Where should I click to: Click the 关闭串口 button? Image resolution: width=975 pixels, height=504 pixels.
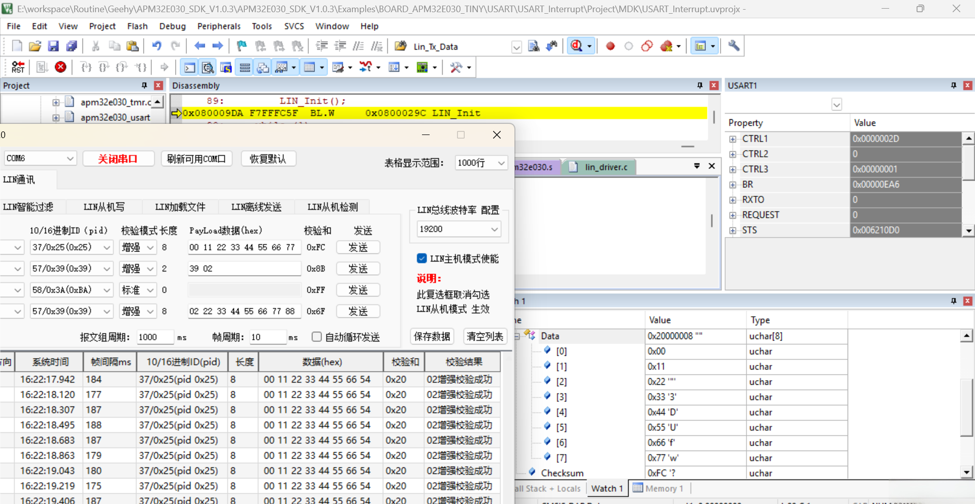118,159
